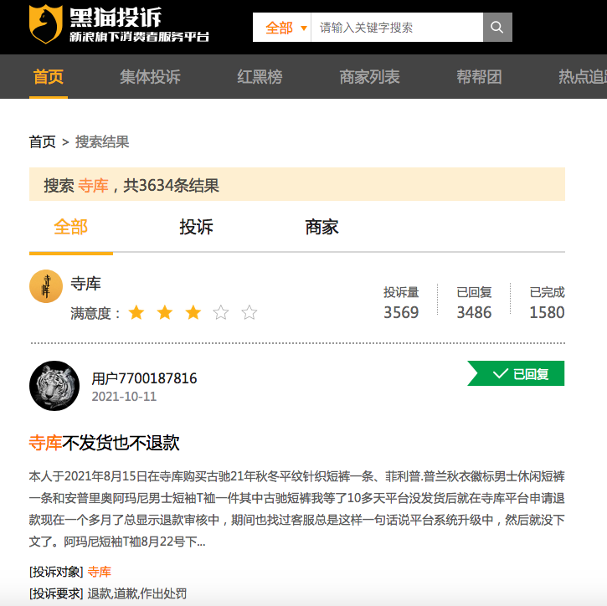The image size is (607, 606).
Task: Click the 投诉量 3569 count
Action: coord(401,303)
